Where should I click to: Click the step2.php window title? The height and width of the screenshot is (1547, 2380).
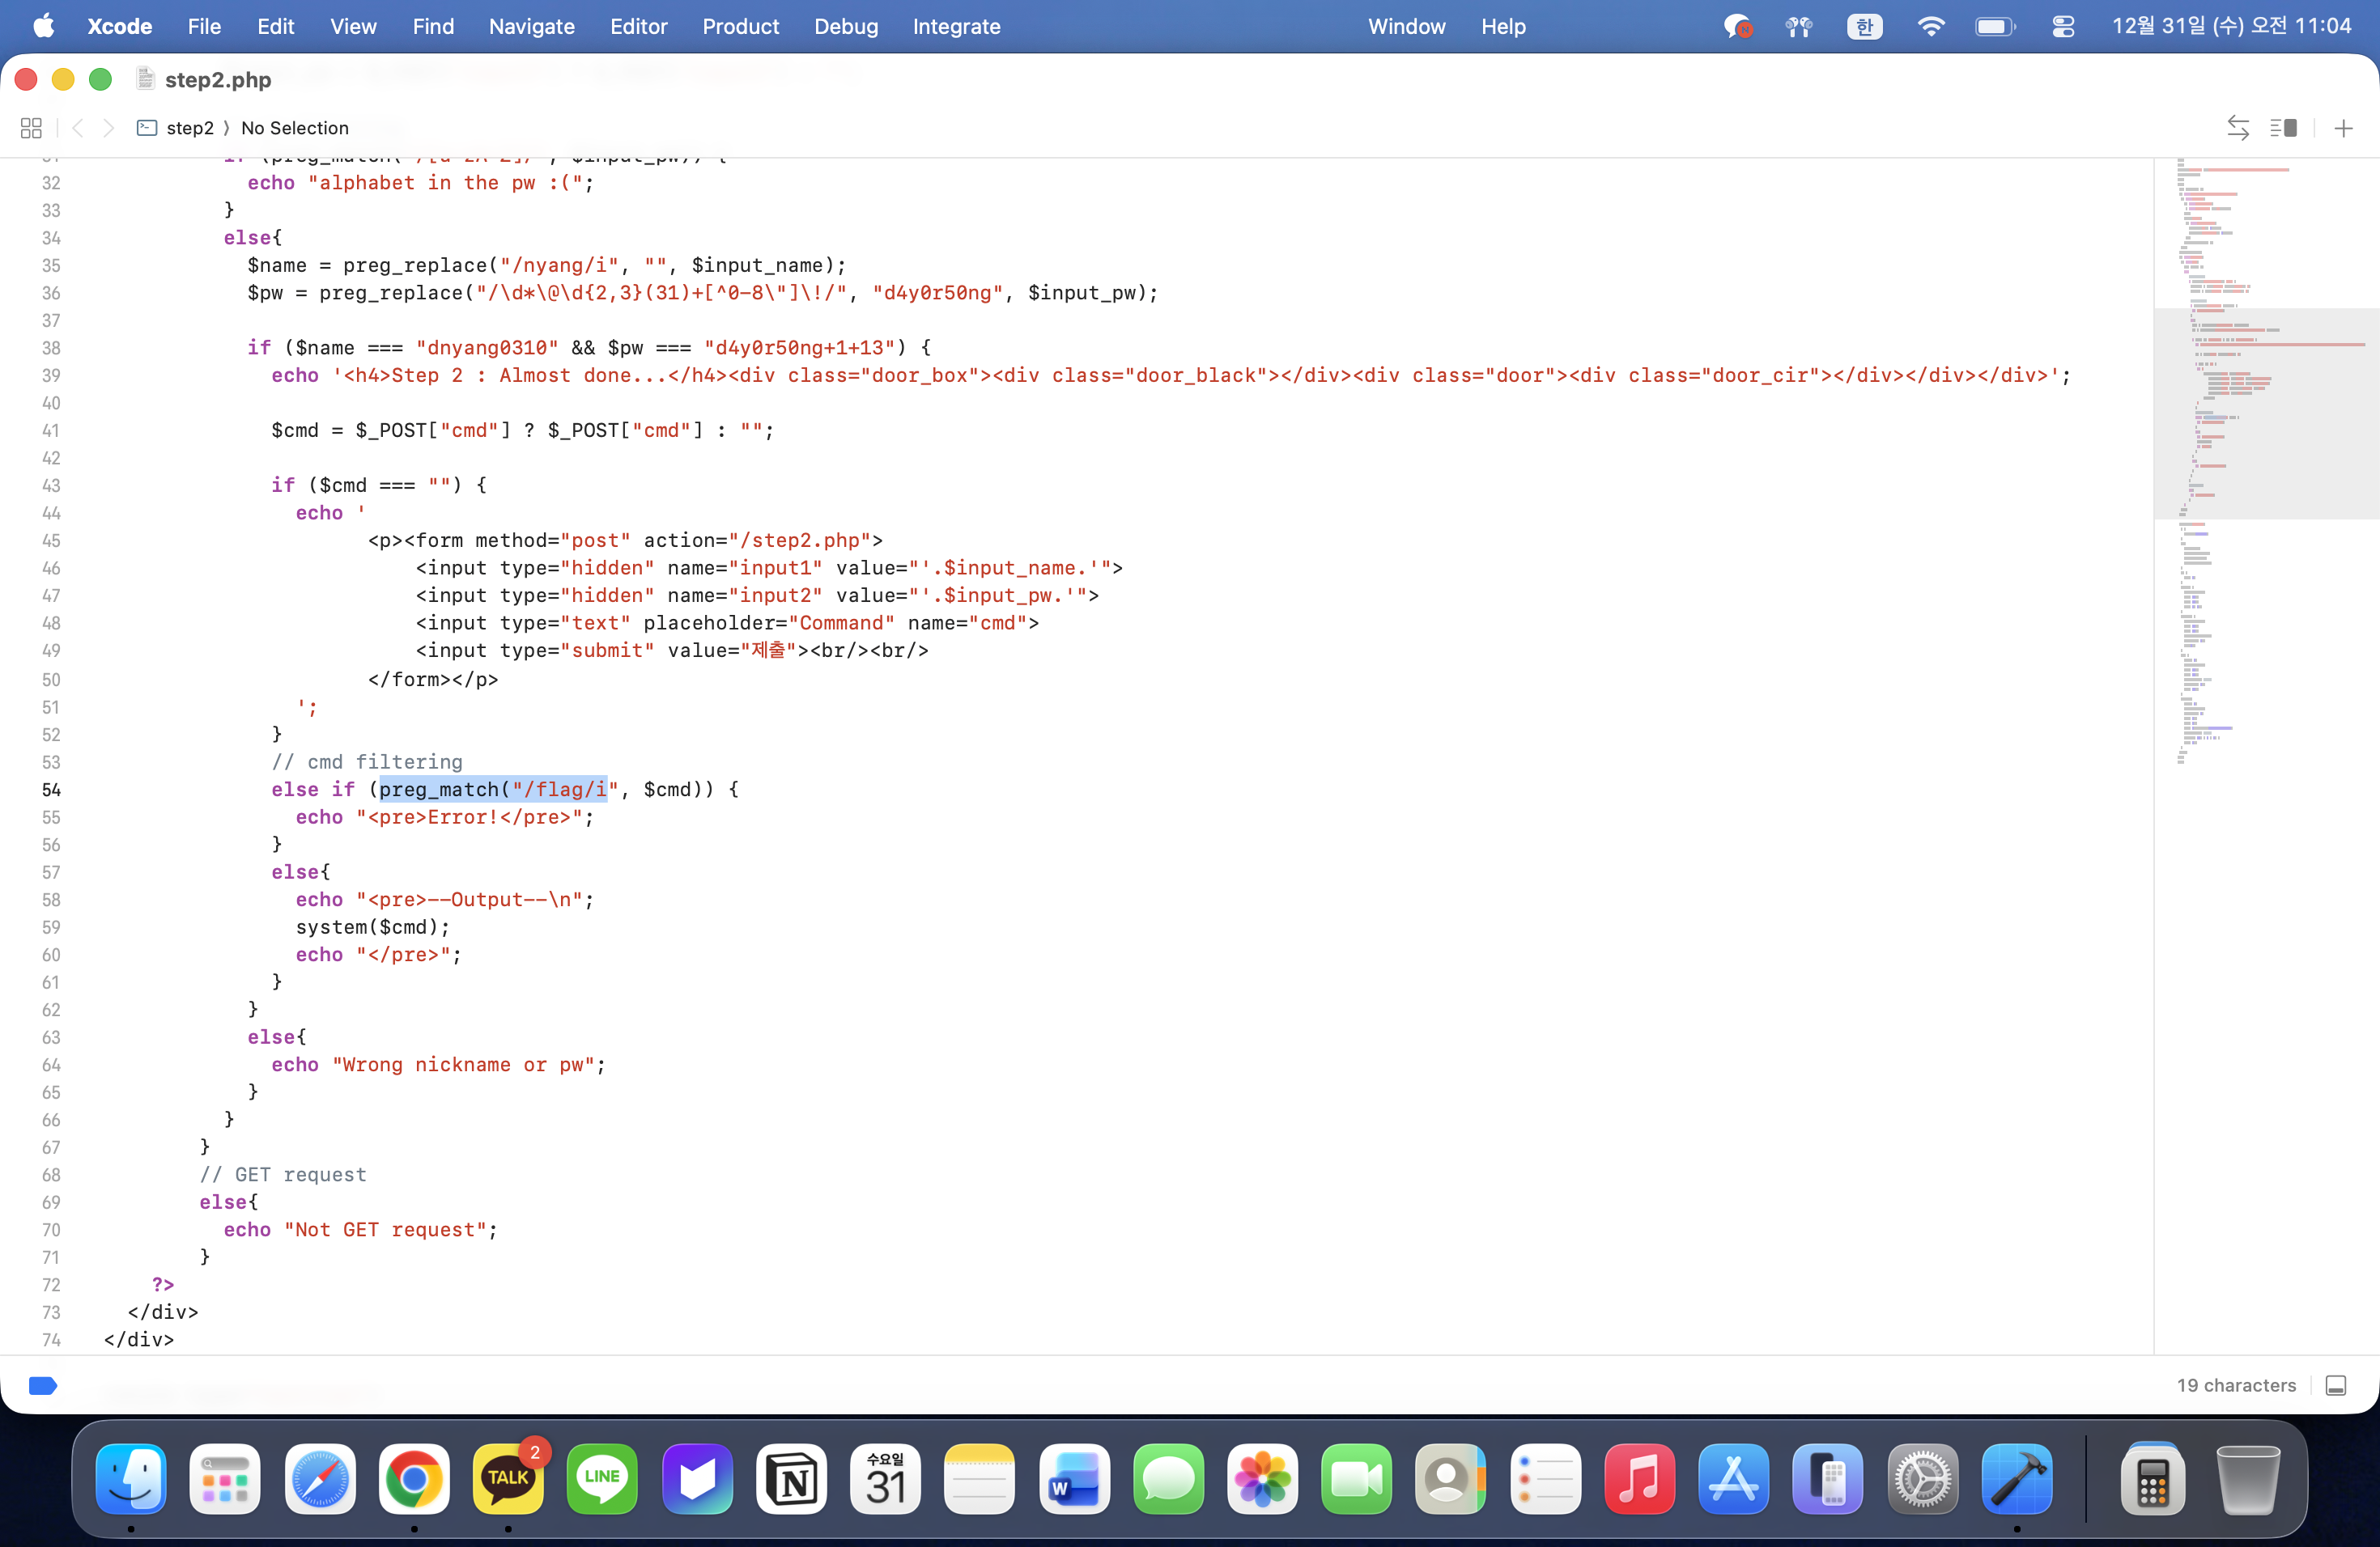[217, 80]
